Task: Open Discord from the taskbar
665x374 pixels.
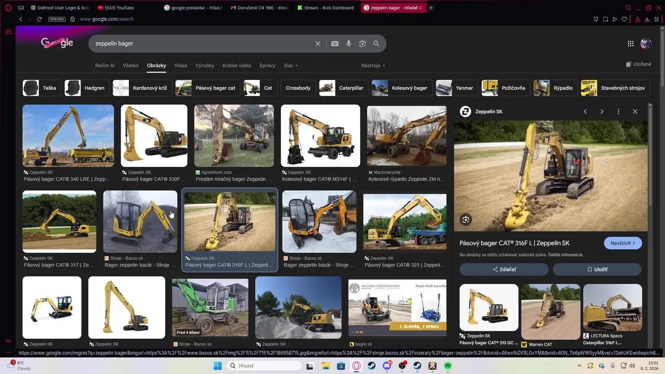Action: pyautogui.click(x=387, y=366)
